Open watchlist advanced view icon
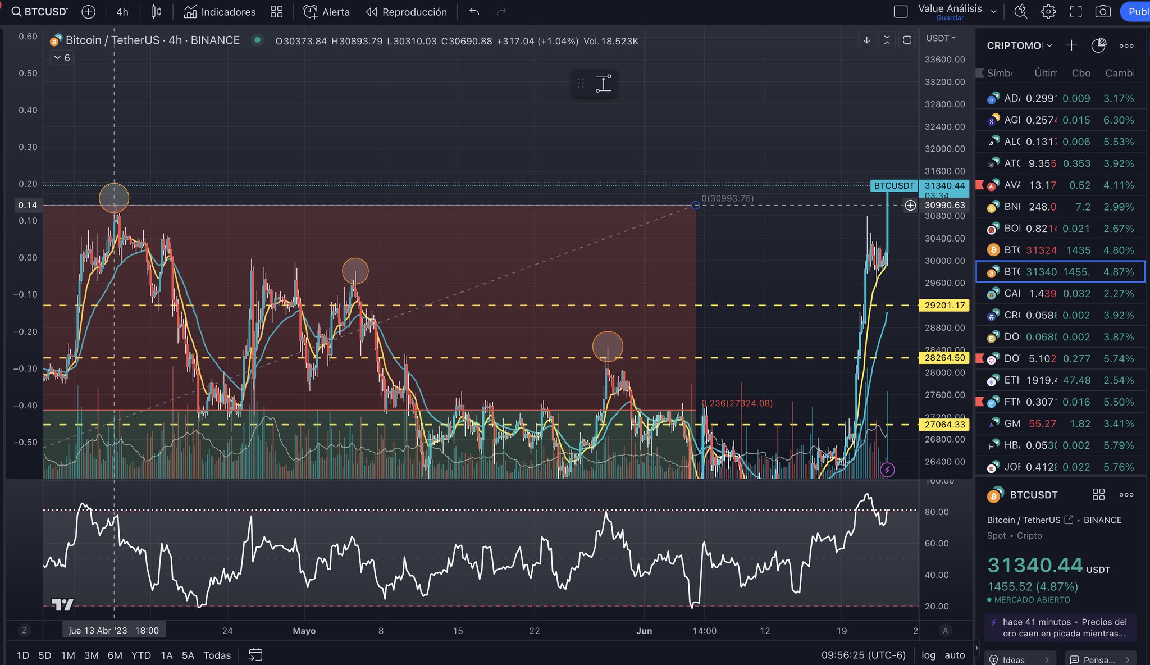Image resolution: width=1150 pixels, height=665 pixels. 1098,45
